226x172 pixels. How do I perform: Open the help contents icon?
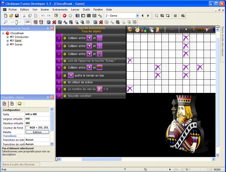[56, 16]
